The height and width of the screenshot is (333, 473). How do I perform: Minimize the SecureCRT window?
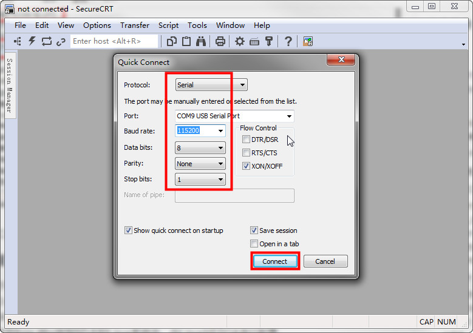tap(415, 6)
